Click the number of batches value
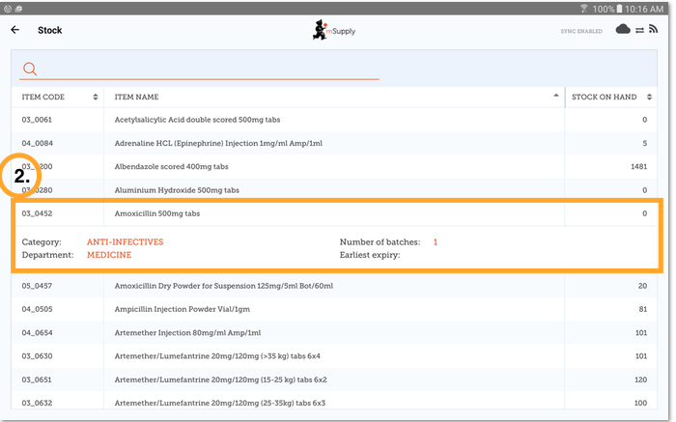 [435, 241]
